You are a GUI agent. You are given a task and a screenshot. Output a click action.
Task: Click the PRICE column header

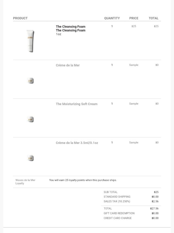(134, 18)
